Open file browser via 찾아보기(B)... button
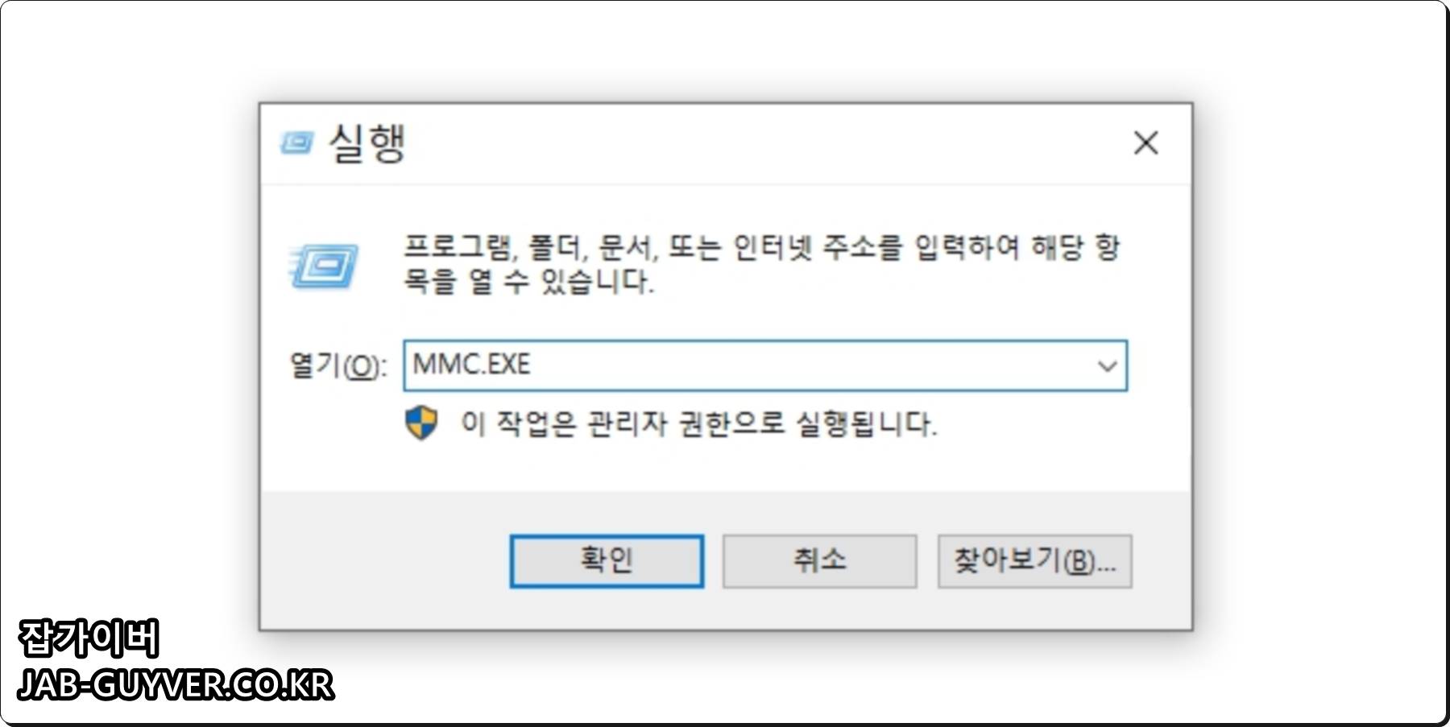The image size is (1450, 727). tap(1034, 561)
